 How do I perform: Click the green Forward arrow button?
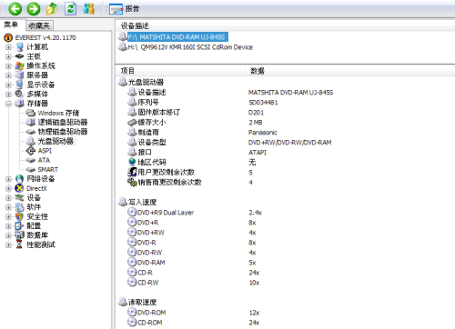click(x=34, y=9)
